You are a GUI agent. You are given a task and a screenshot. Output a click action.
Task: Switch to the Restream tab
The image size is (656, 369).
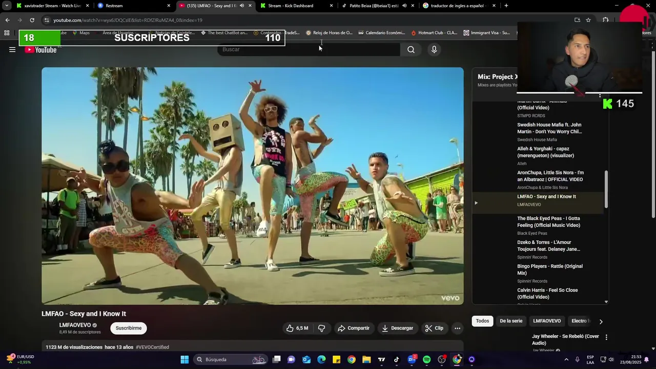pos(133,6)
